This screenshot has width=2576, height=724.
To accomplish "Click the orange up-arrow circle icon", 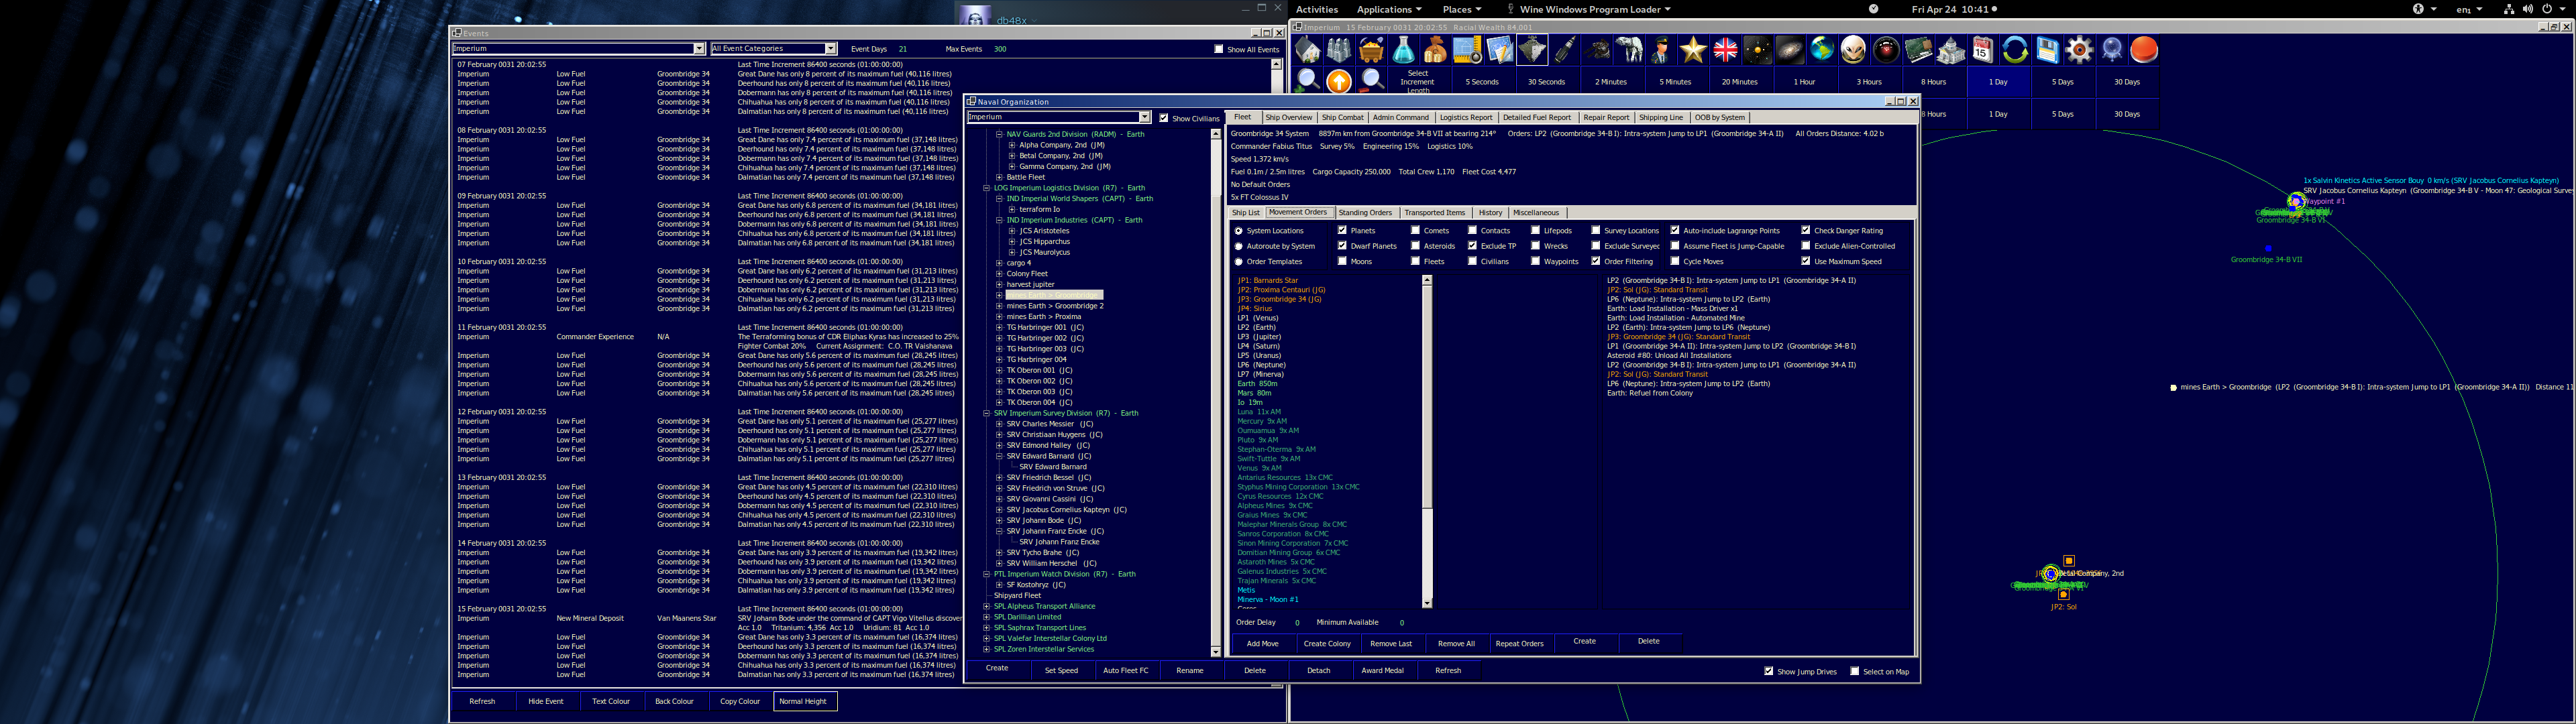I will pos(1339,82).
